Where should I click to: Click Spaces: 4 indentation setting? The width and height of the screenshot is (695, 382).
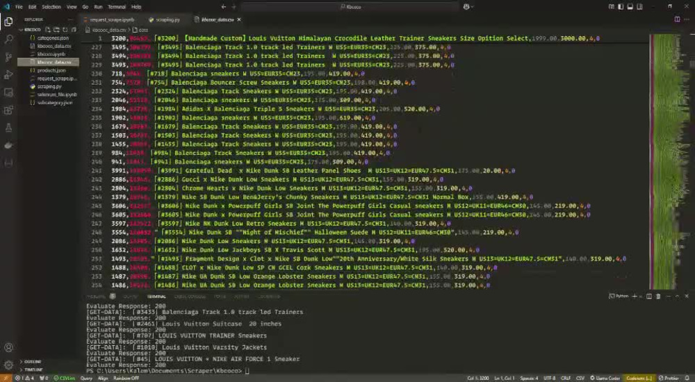[x=529, y=378]
